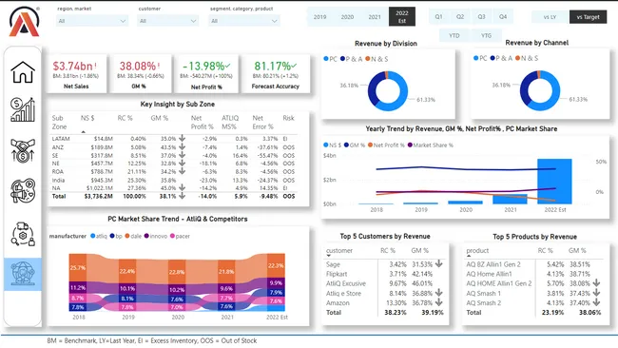Click the Flipkart customer row
The width and height of the screenshot is (618, 348).
[385, 274]
